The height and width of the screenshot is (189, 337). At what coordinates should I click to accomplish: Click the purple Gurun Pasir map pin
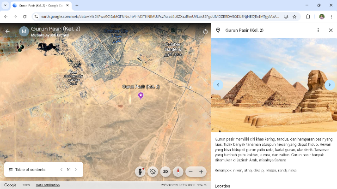141,95
